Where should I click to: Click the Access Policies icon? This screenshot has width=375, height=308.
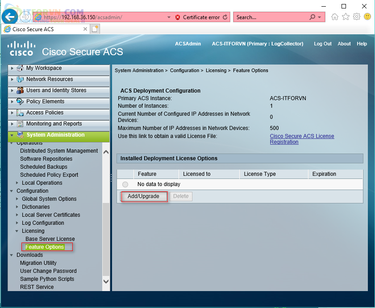click(20, 113)
